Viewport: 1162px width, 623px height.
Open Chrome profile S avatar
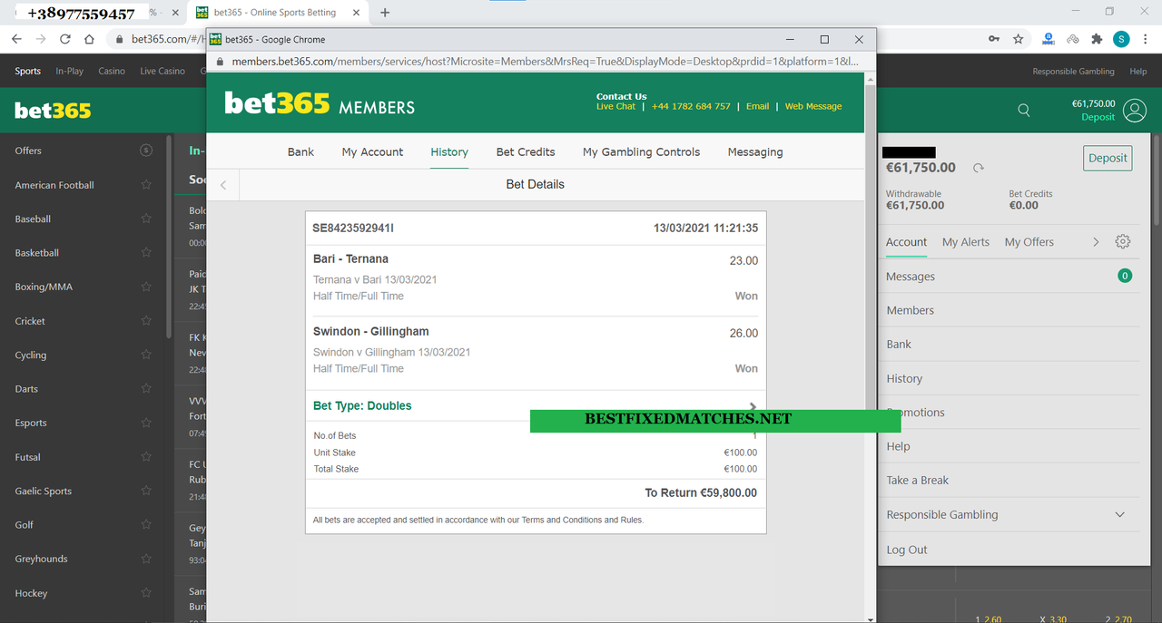[x=1121, y=39]
